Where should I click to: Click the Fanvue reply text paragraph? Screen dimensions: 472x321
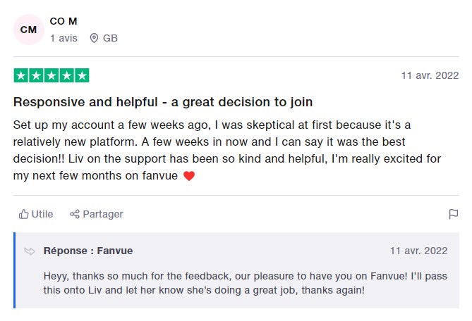[x=245, y=283]
